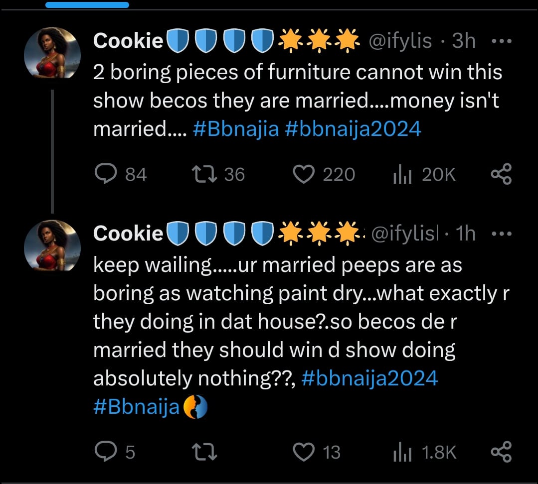Open #bbnaija2024 hashtag in first tweet
This screenshot has width=538, height=484.
click(x=353, y=129)
